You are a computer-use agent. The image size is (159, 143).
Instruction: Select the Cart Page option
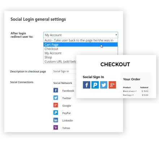[81, 45]
